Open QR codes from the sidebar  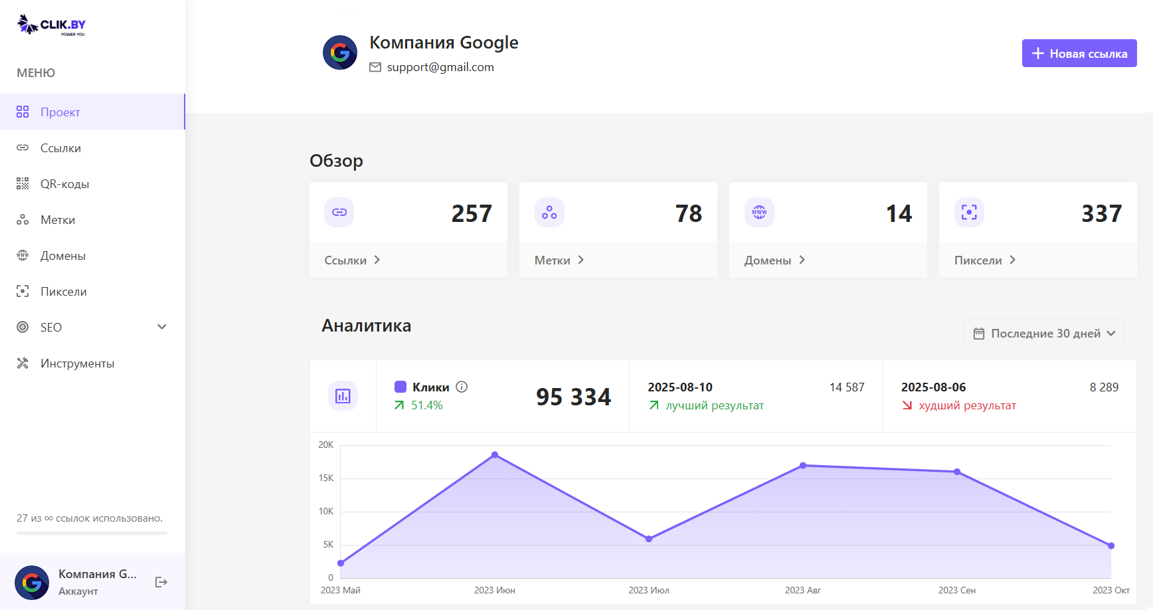coord(64,184)
